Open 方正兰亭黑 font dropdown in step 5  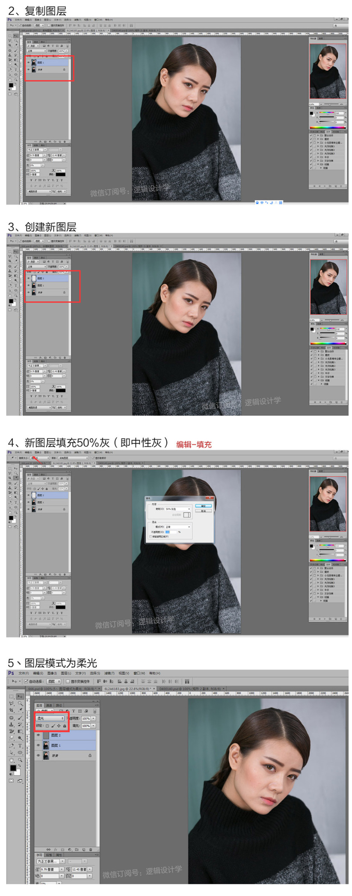click(x=62, y=861)
